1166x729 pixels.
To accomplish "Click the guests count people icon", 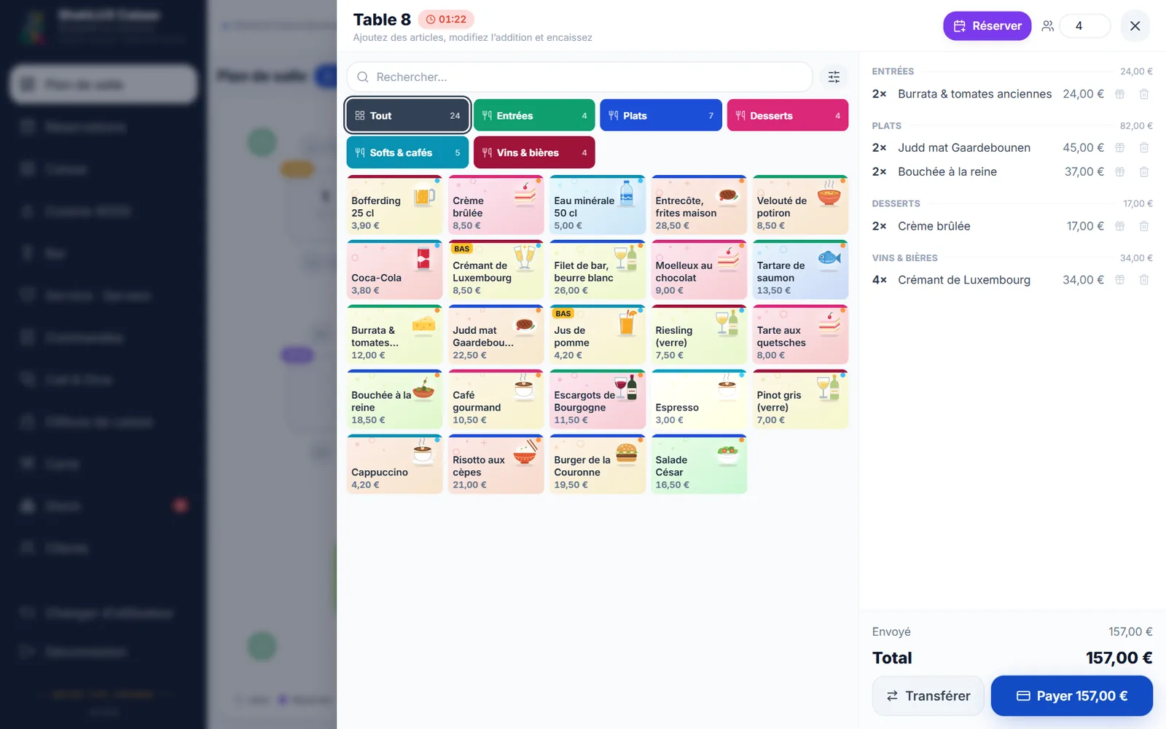I will pyautogui.click(x=1047, y=26).
